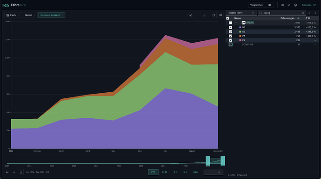The width and height of the screenshot is (321, 179).
Task: Sort by the Δ VJ column header
Action: [308, 18]
